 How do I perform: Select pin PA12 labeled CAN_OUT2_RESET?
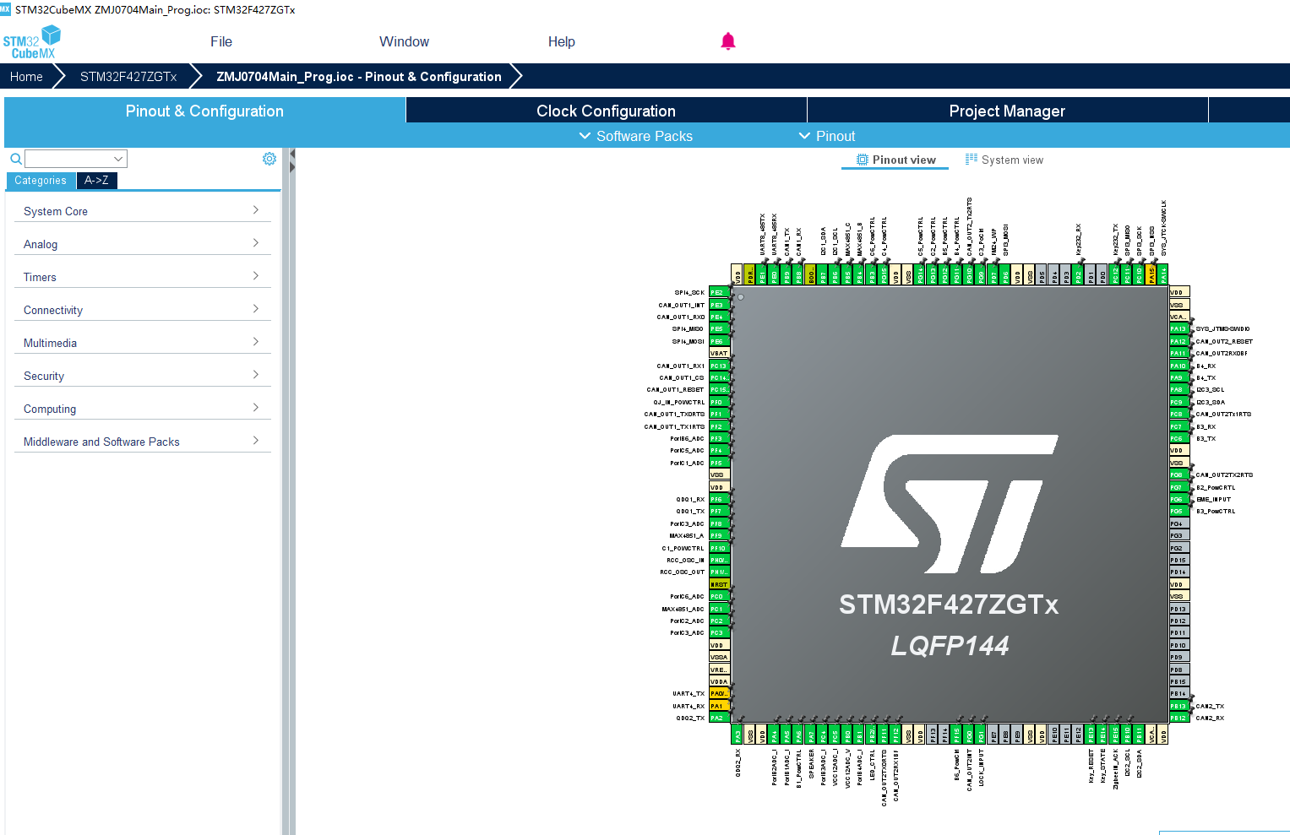coord(1179,341)
